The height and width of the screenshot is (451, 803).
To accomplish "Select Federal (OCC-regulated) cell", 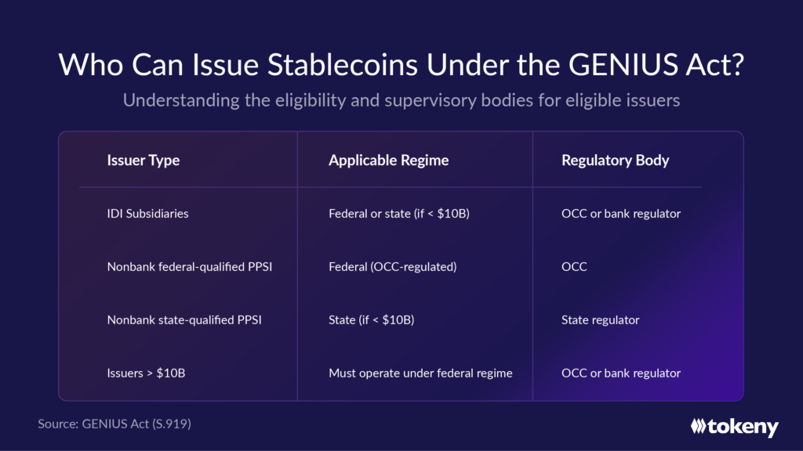I will (x=393, y=267).
